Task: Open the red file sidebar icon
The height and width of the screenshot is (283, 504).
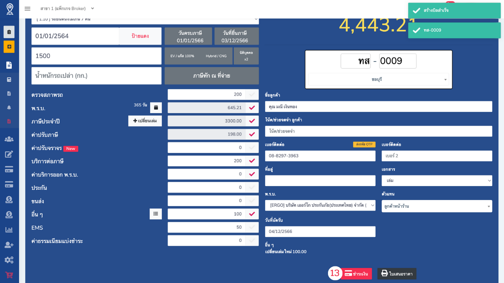Action: (9, 121)
